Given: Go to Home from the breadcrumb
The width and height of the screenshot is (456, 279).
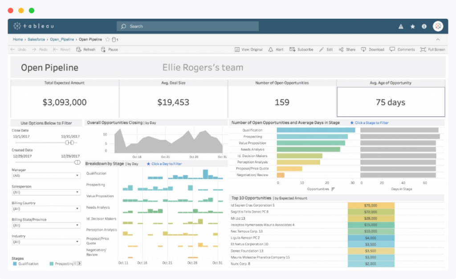Looking at the screenshot, I should point(17,39).
